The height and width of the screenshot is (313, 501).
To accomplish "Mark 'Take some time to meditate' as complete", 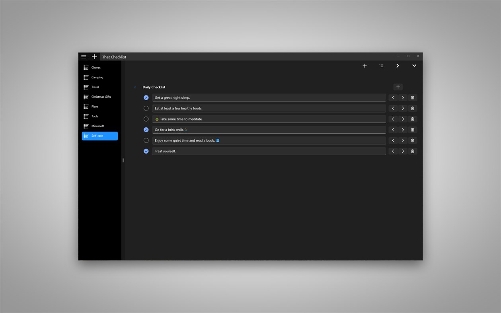I will (x=146, y=119).
